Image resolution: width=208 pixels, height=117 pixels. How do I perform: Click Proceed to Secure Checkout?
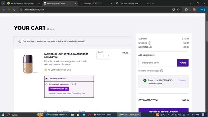point(163,111)
